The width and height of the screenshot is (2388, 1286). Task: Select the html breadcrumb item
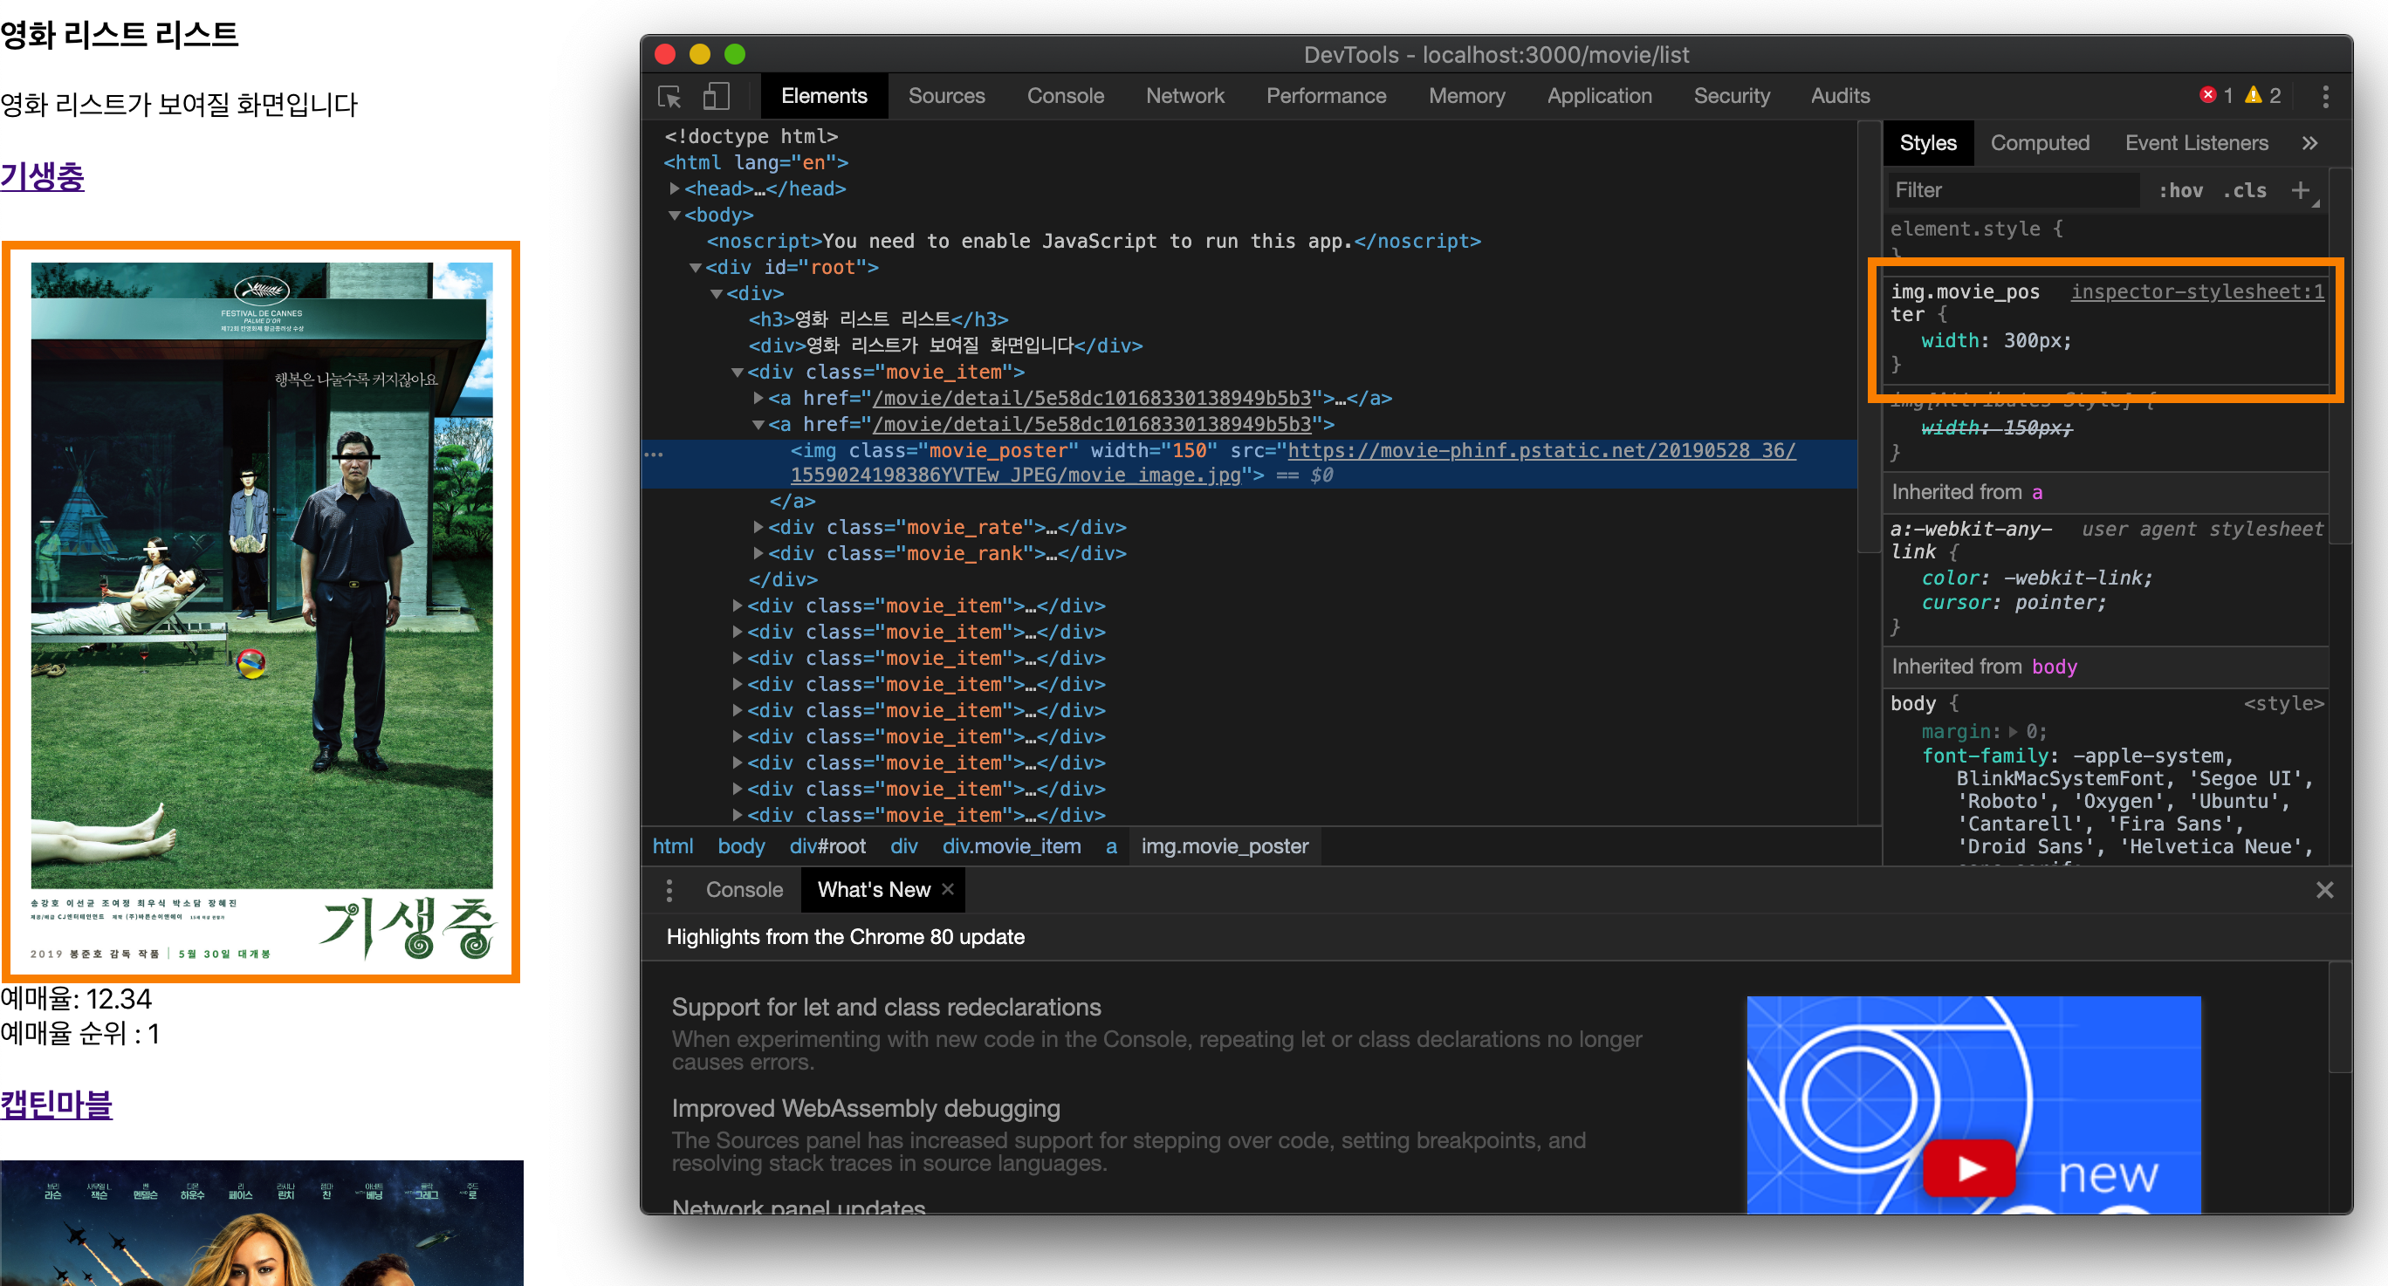[673, 846]
